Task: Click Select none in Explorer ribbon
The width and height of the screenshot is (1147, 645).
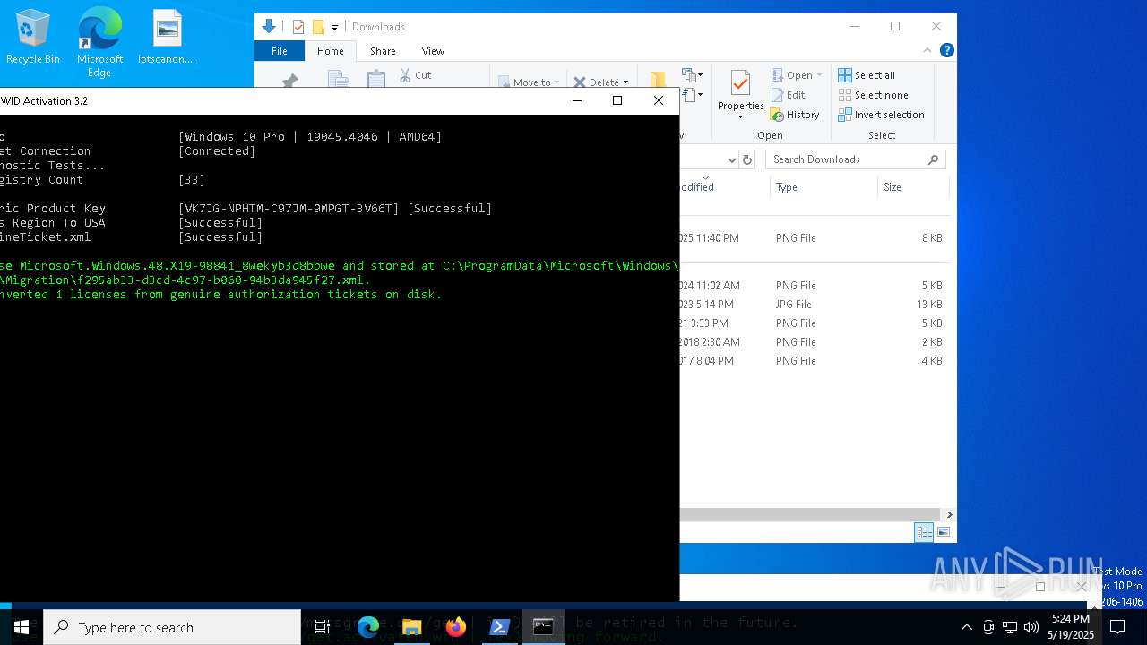Action: pos(873,95)
